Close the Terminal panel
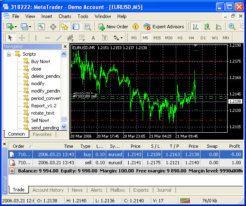The height and width of the screenshot is (206, 246). click(x=5, y=144)
